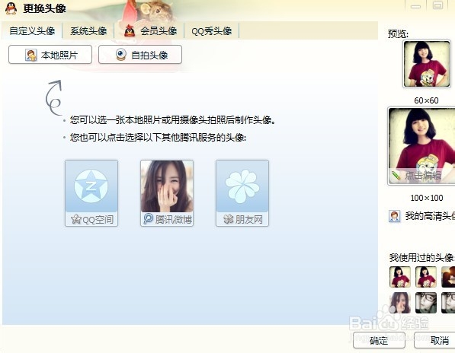Choose the 腾讯微博 avatar tile
The height and width of the screenshot is (353, 455).
tap(167, 193)
